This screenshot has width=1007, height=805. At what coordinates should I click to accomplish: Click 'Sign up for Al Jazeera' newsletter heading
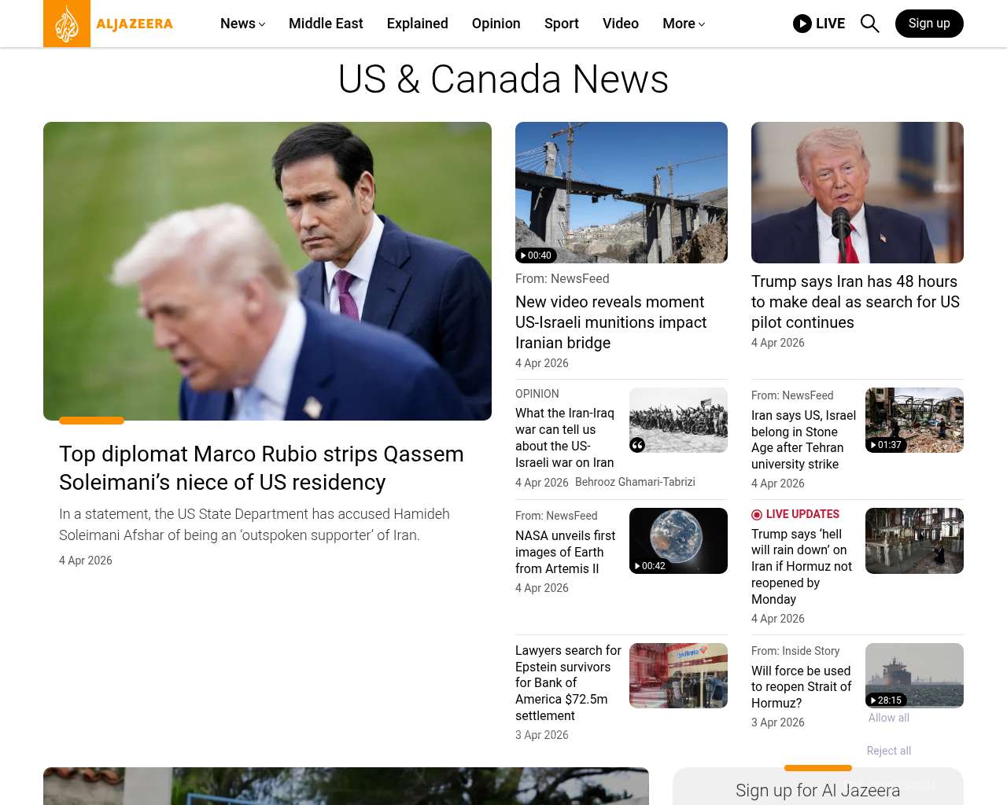818,790
